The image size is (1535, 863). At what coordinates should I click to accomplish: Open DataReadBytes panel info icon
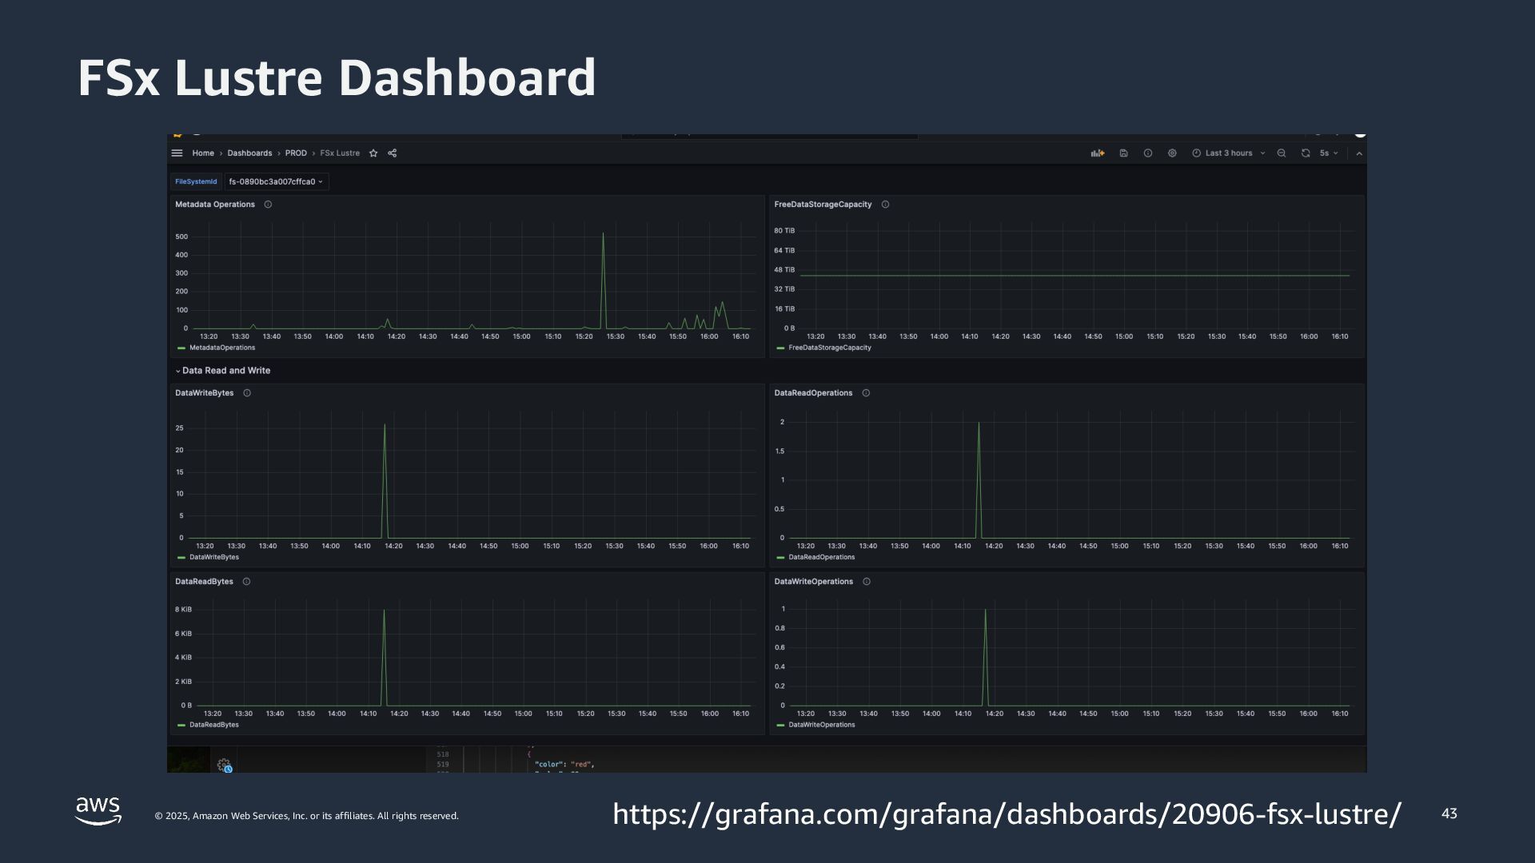click(246, 582)
